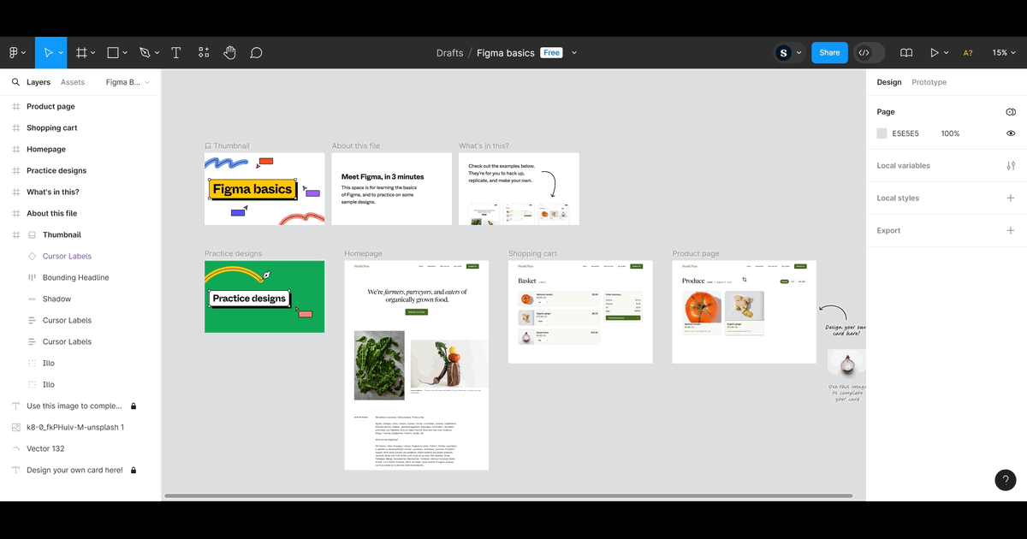The width and height of the screenshot is (1027, 539).
Task: Click the Practice designs green frame
Action: pyautogui.click(x=264, y=296)
